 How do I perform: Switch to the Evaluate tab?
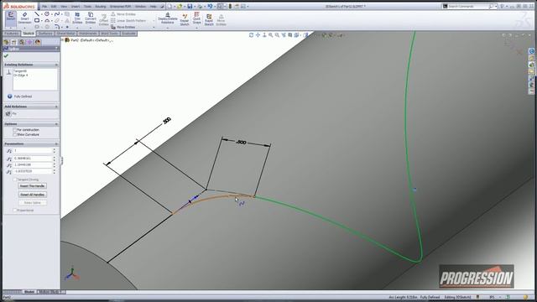point(128,34)
